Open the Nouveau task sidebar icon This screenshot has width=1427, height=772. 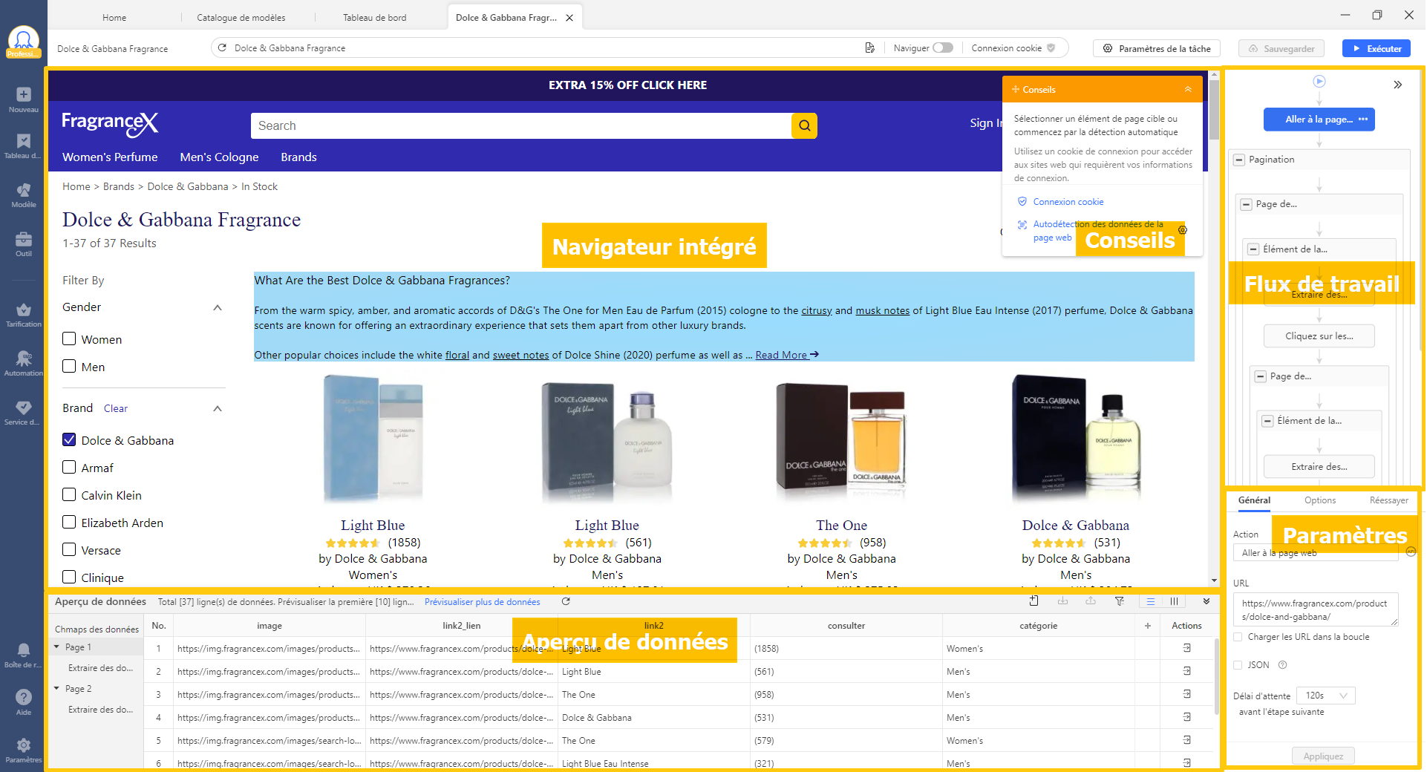[24, 99]
